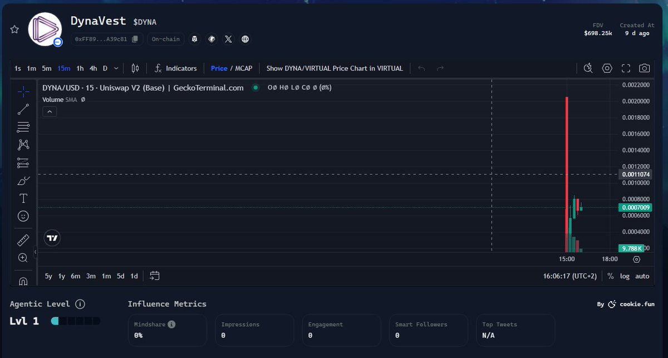Select the ruler measure tool

click(23, 240)
